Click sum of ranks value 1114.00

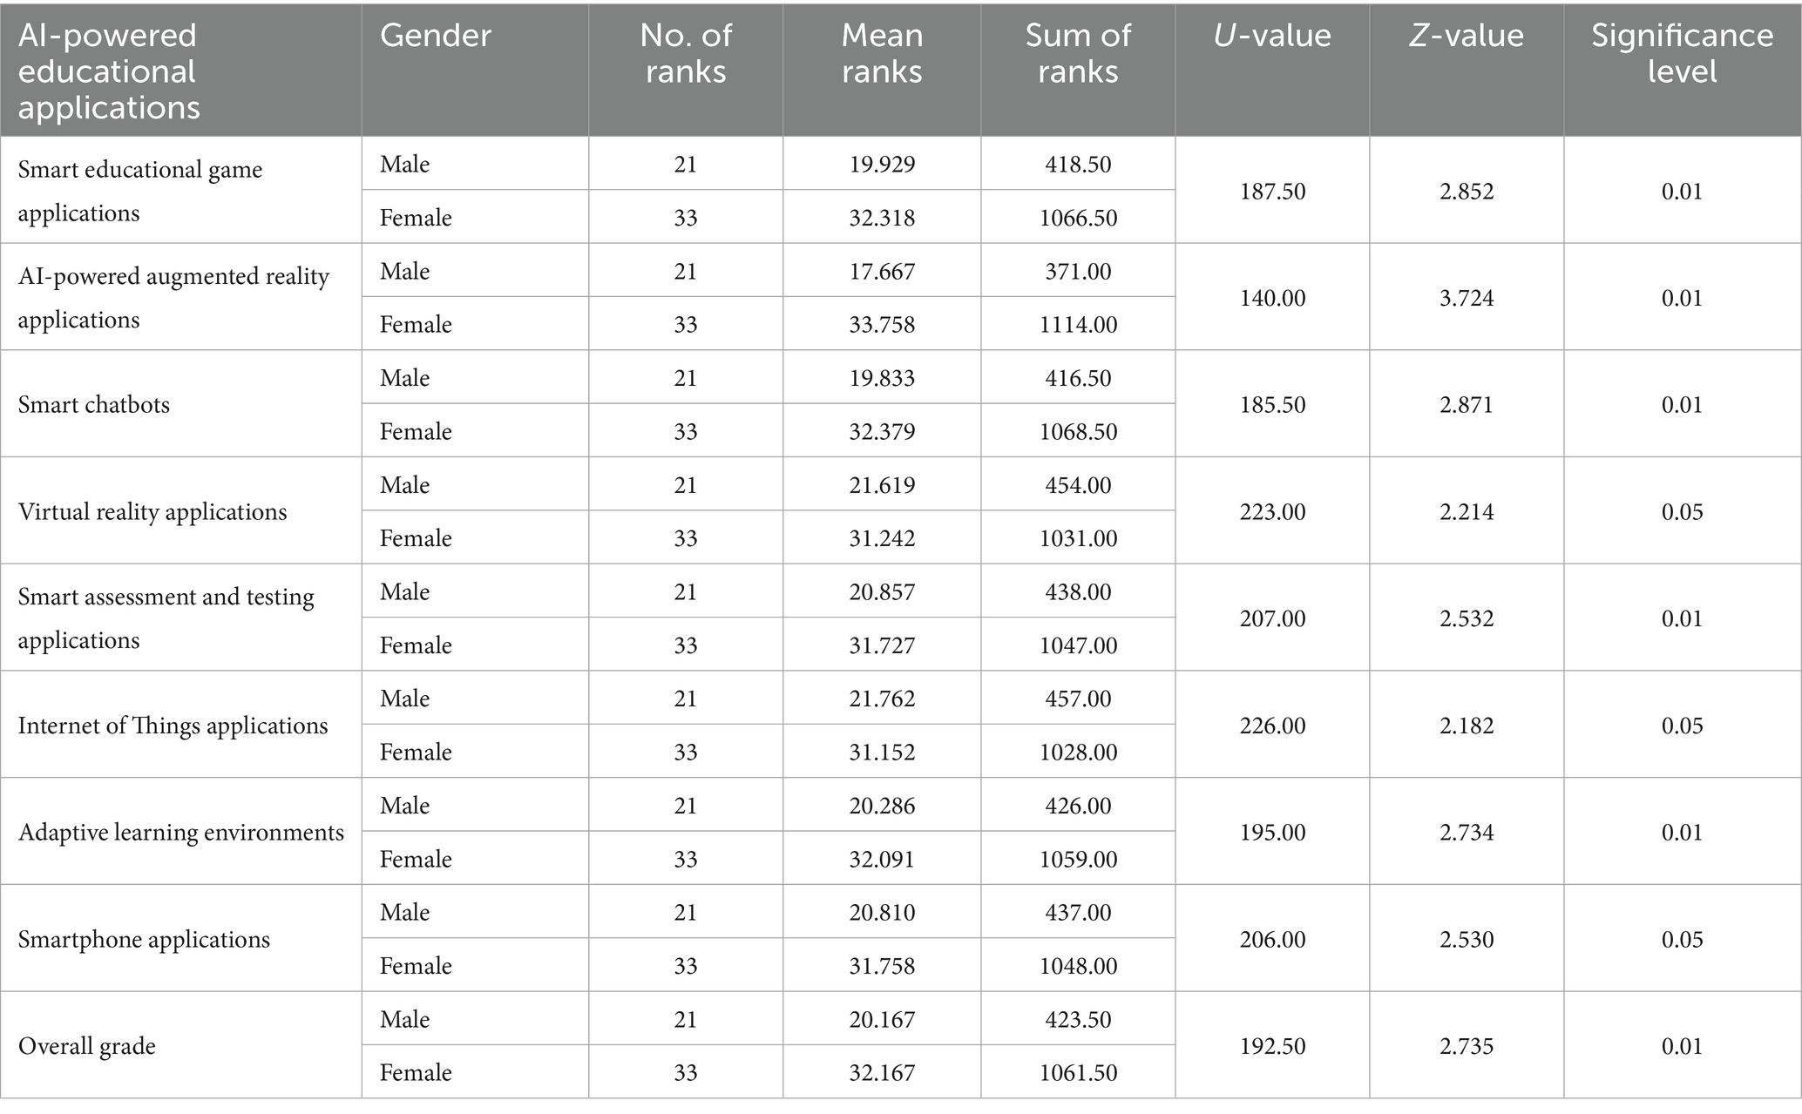tap(1078, 324)
